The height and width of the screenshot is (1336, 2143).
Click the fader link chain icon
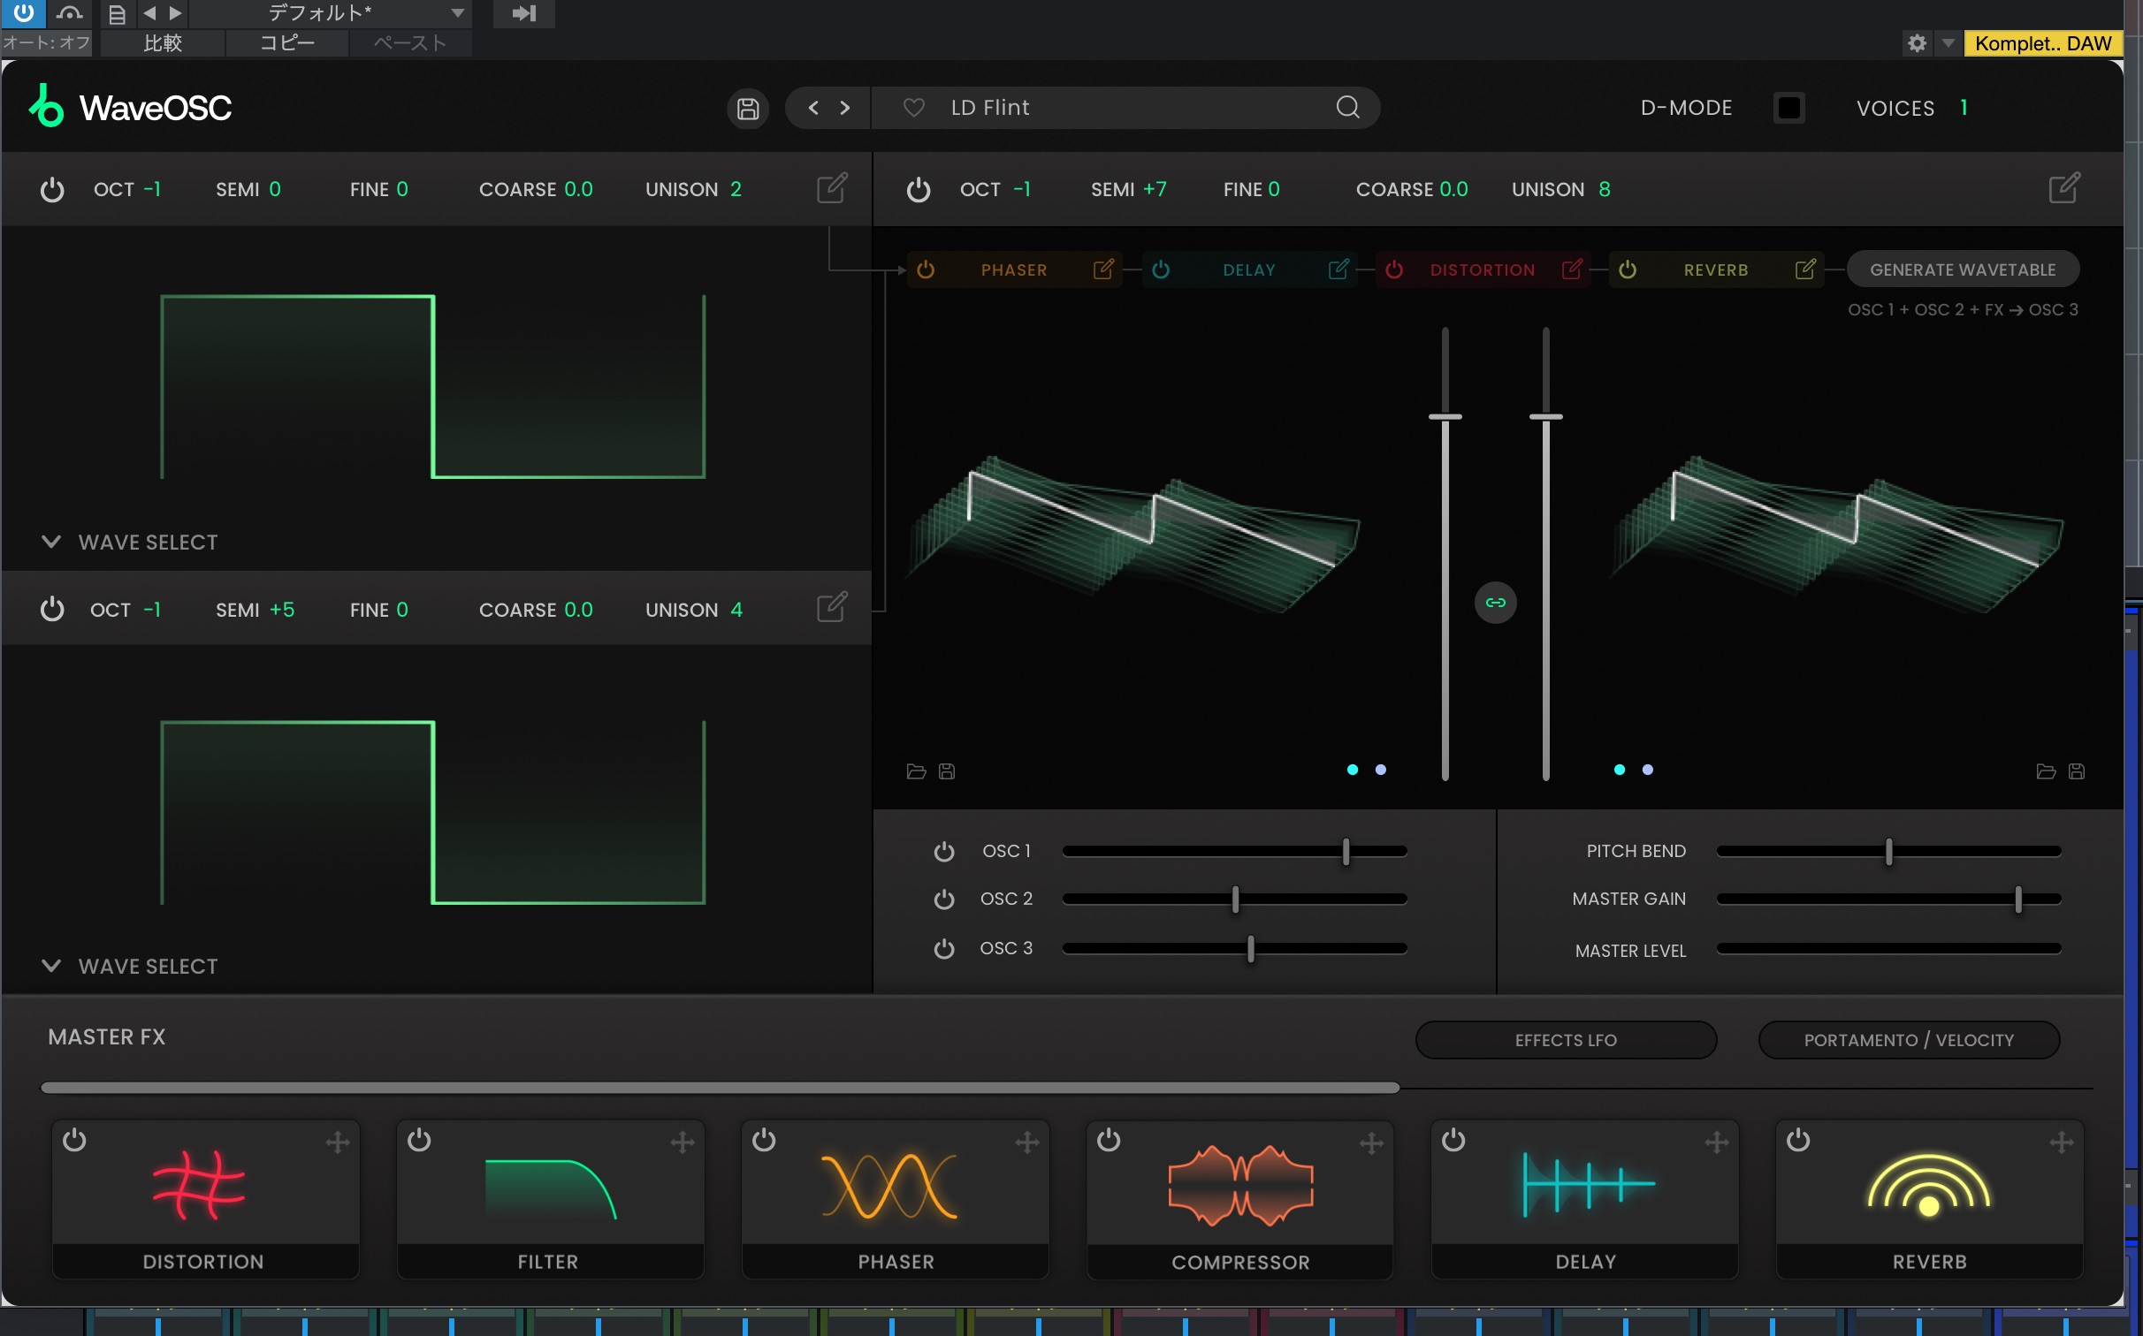pos(1495,603)
